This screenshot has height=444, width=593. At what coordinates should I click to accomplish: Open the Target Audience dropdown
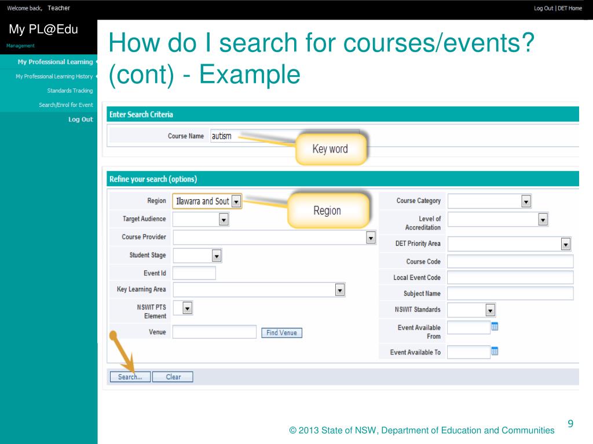[224, 219]
